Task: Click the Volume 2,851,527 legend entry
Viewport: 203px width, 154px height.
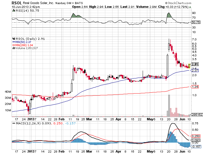Action: coord(27,48)
